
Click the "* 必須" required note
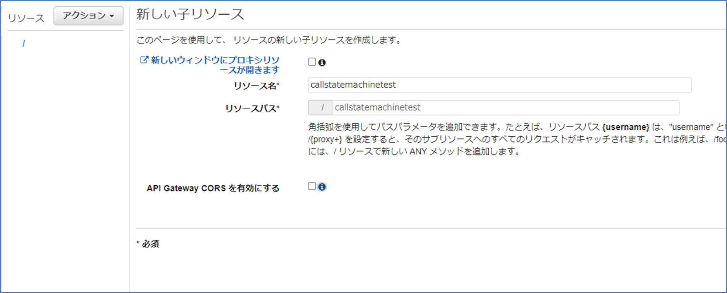coord(148,244)
